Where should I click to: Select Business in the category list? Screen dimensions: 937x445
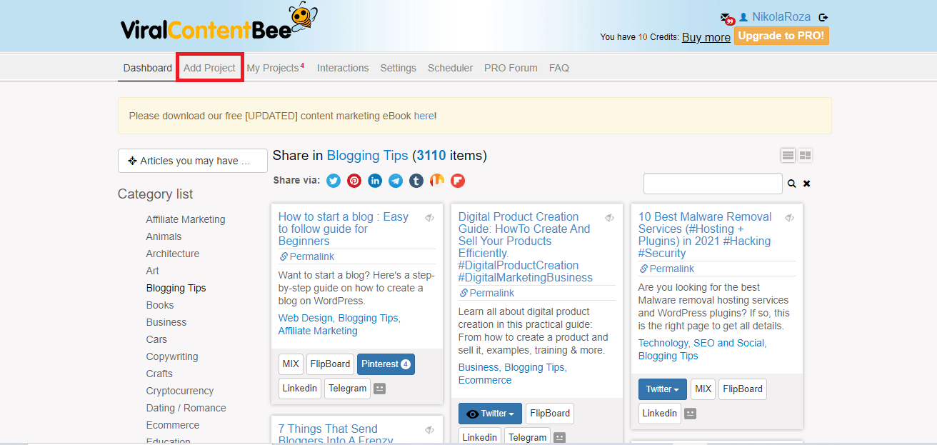(166, 322)
